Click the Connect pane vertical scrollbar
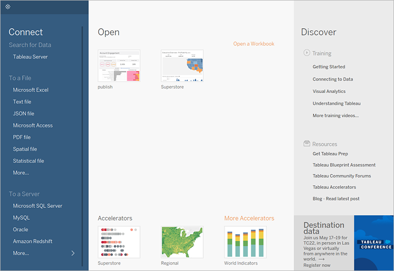 (82, 146)
